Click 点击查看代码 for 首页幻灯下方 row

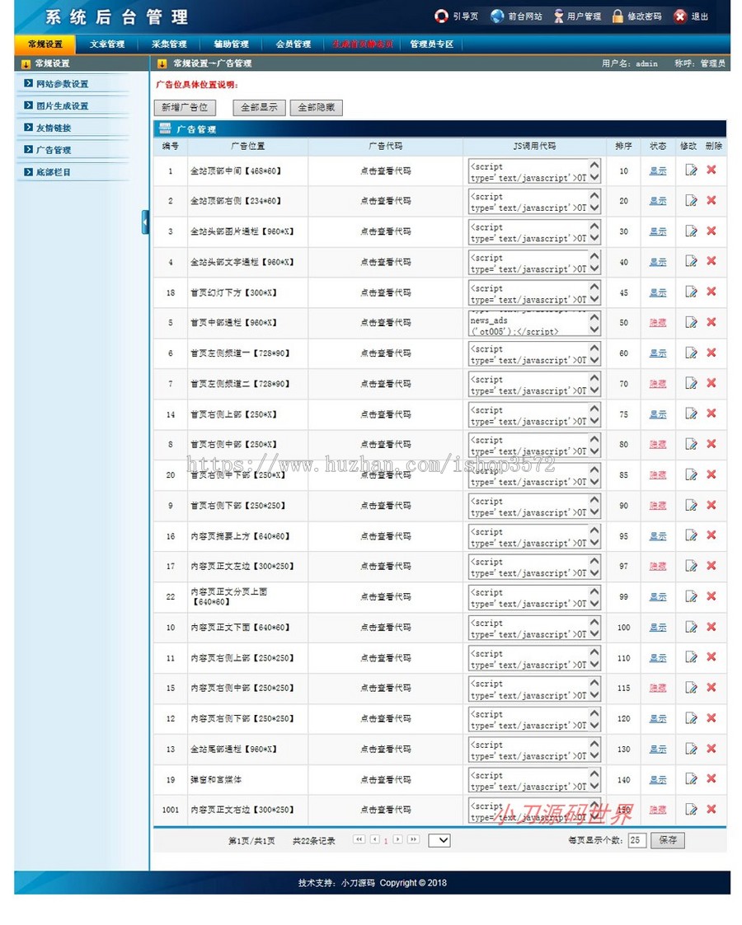(386, 292)
